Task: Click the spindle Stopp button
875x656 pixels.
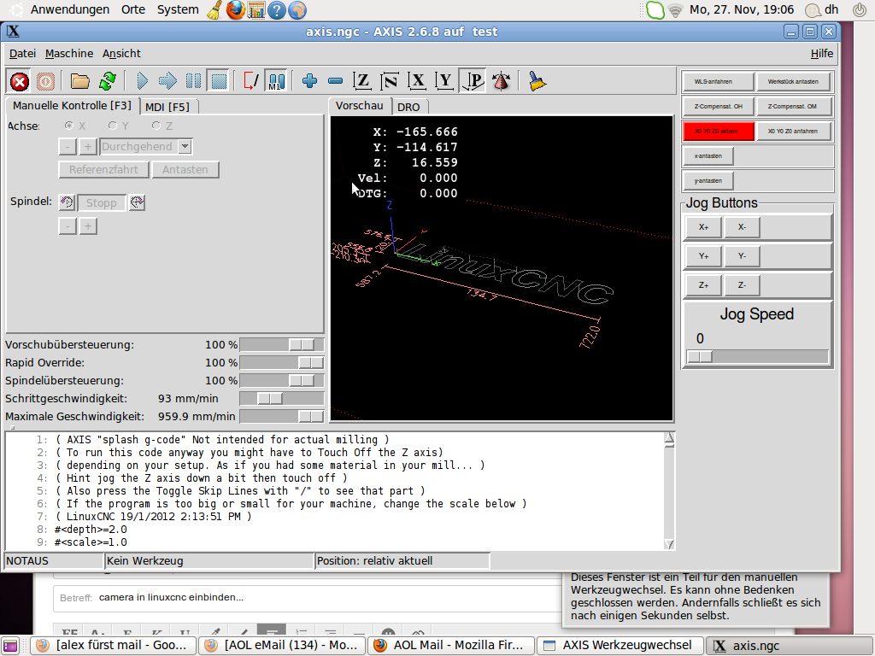Action: pyautogui.click(x=101, y=202)
